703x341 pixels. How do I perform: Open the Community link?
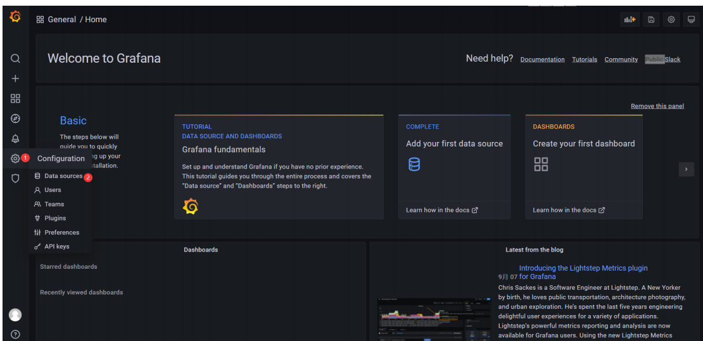621,59
